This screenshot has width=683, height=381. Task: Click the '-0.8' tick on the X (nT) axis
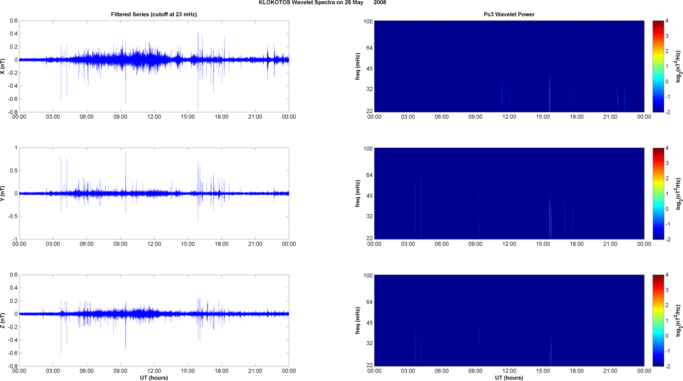13,112
